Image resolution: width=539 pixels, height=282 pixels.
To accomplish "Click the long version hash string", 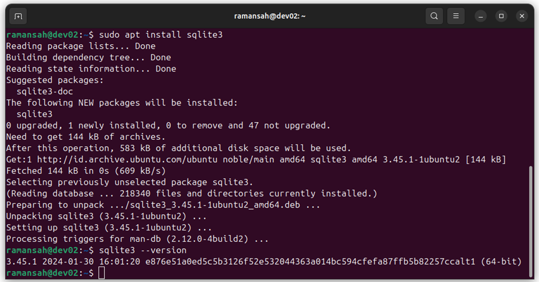I will pyautogui.click(x=310, y=261).
